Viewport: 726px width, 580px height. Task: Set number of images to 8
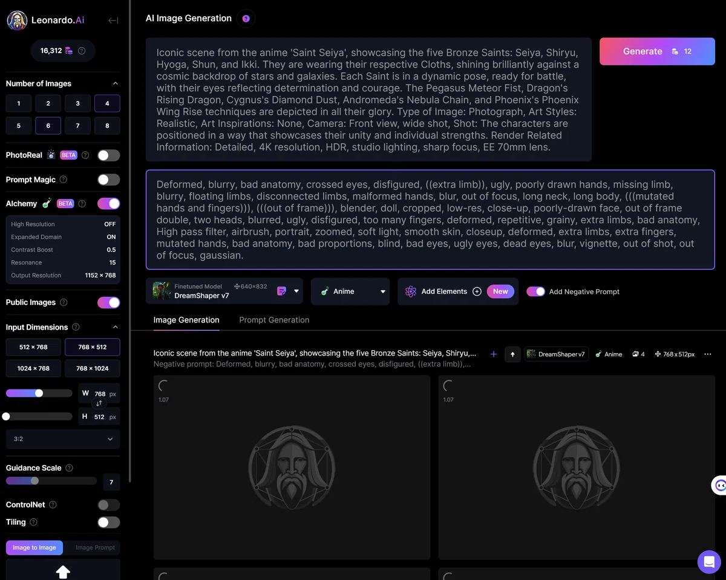point(107,126)
